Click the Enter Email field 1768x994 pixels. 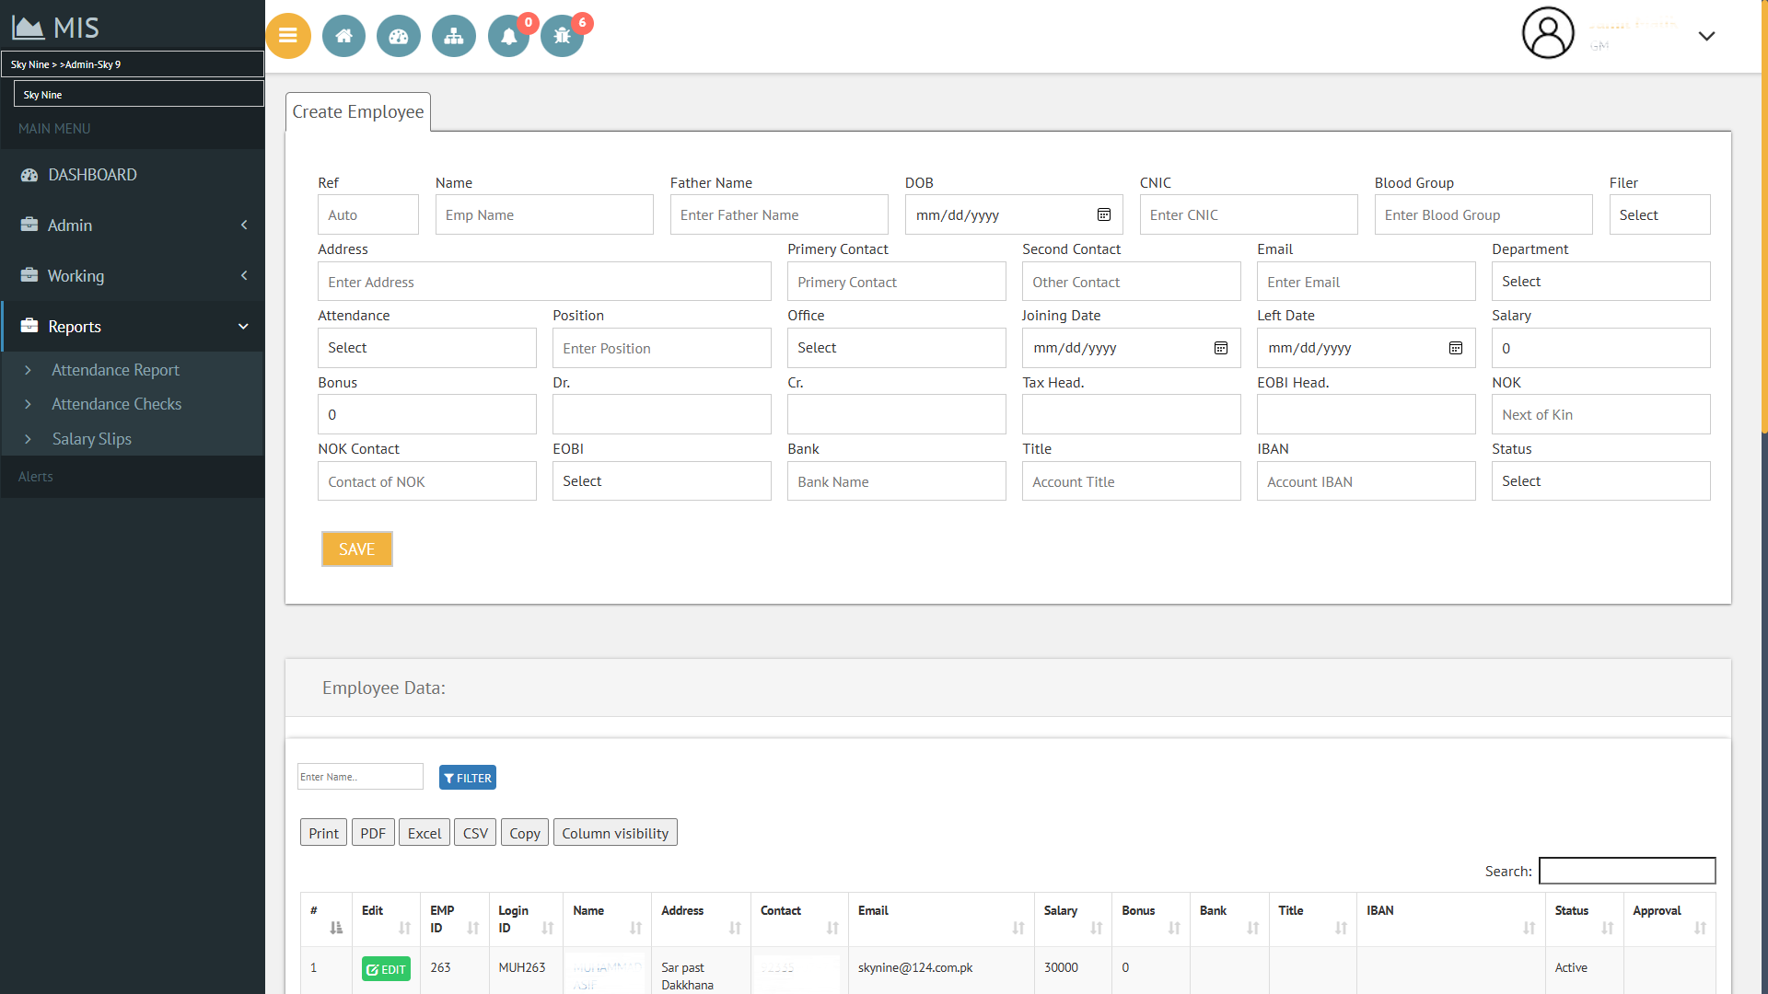click(1366, 282)
